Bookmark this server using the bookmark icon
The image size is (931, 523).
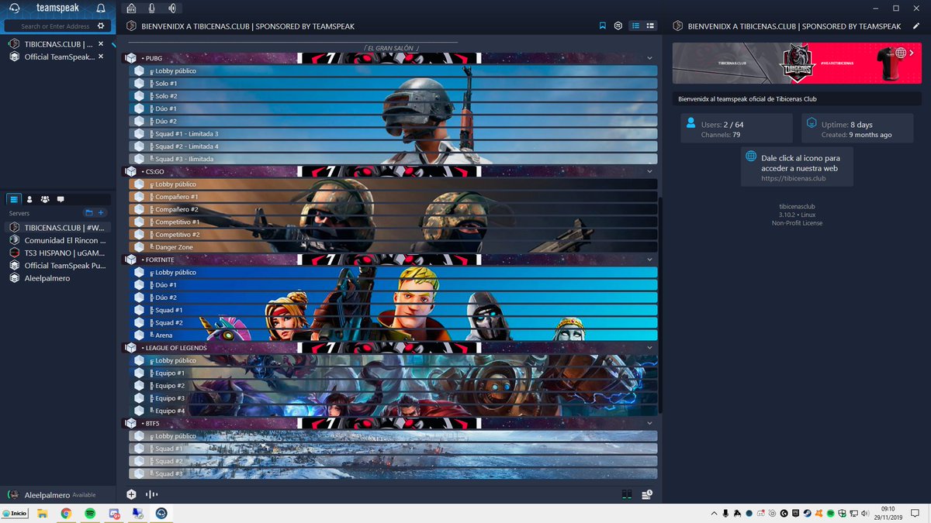pos(602,26)
